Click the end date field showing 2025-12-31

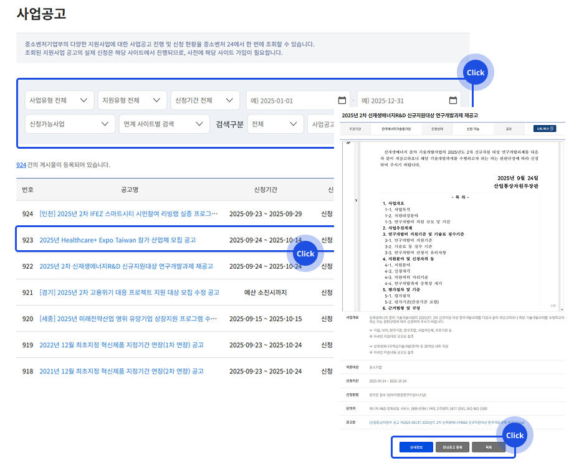coord(402,101)
